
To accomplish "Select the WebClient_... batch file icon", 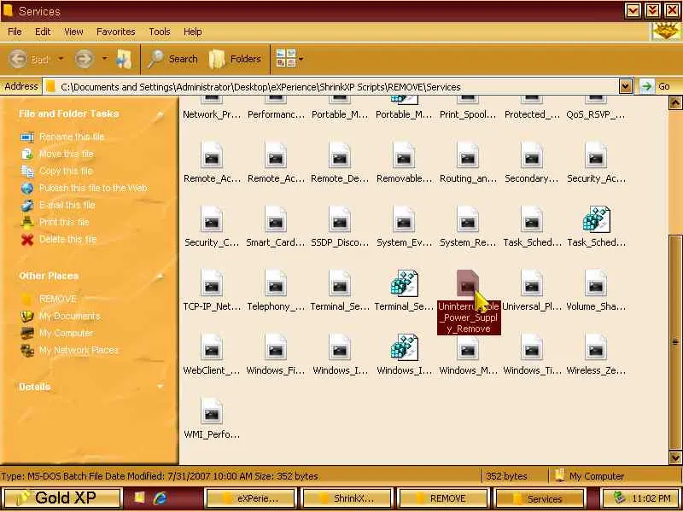I will (x=212, y=347).
